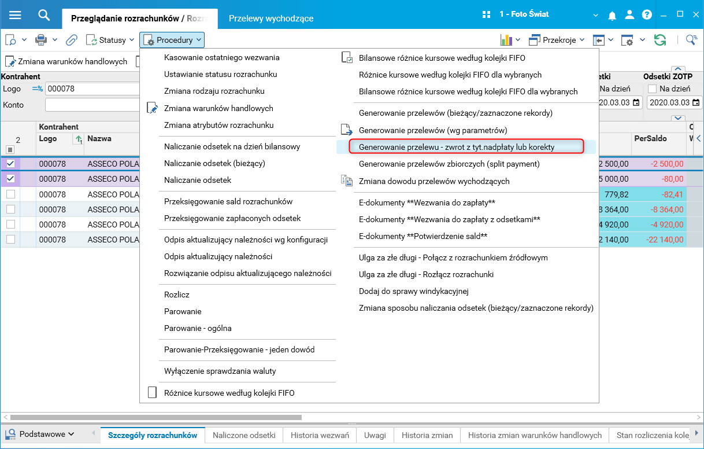Open the Naliczone odsetki tab
This screenshot has height=449, width=704.
click(x=244, y=435)
